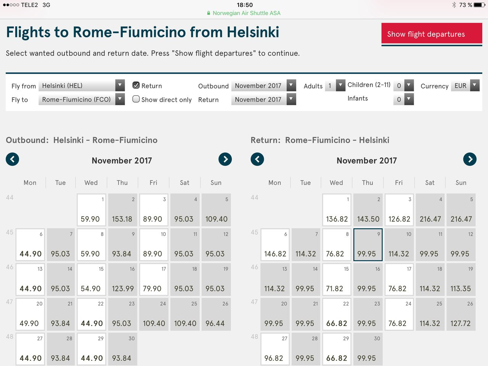Select outbound 8 November at 59.90
The image size is (488, 366).
tap(91, 244)
